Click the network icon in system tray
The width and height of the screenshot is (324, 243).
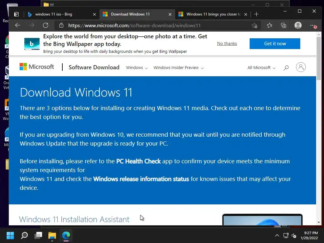pyautogui.click(x=286, y=235)
